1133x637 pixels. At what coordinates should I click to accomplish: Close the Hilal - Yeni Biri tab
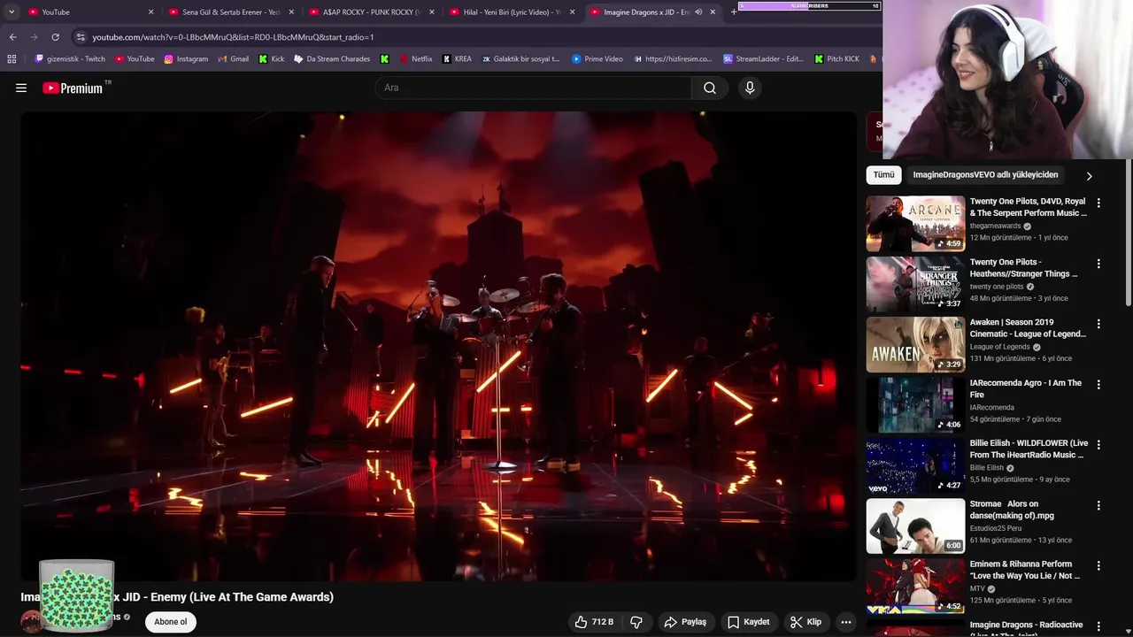tap(573, 12)
